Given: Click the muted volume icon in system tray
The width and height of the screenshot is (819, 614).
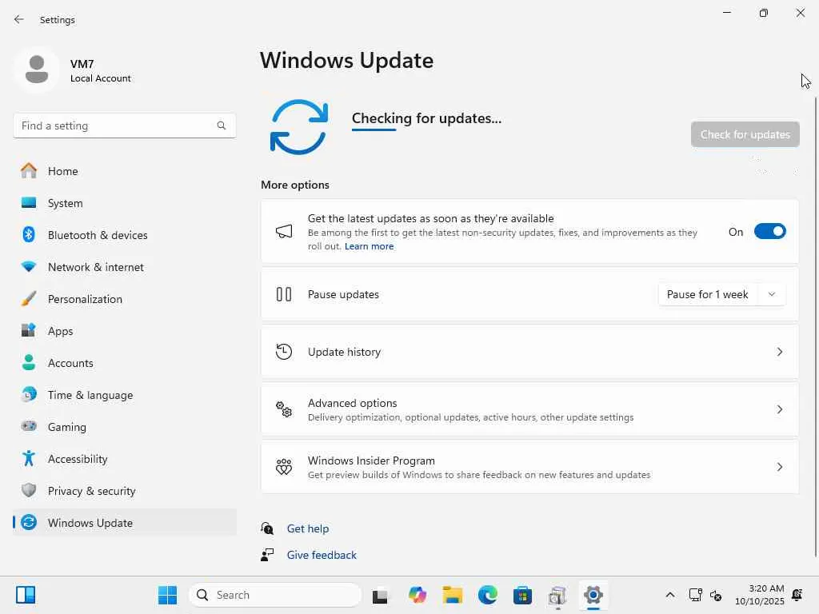Looking at the screenshot, I should (x=716, y=595).
